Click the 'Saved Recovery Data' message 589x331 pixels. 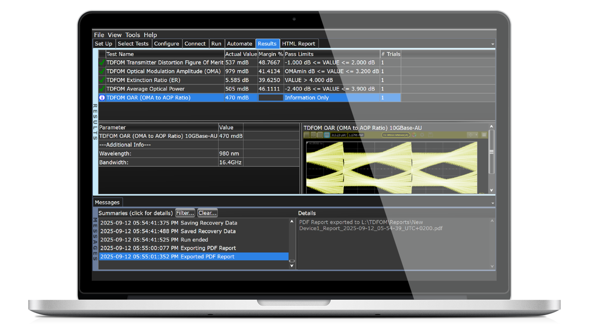[x=194, y=231]
